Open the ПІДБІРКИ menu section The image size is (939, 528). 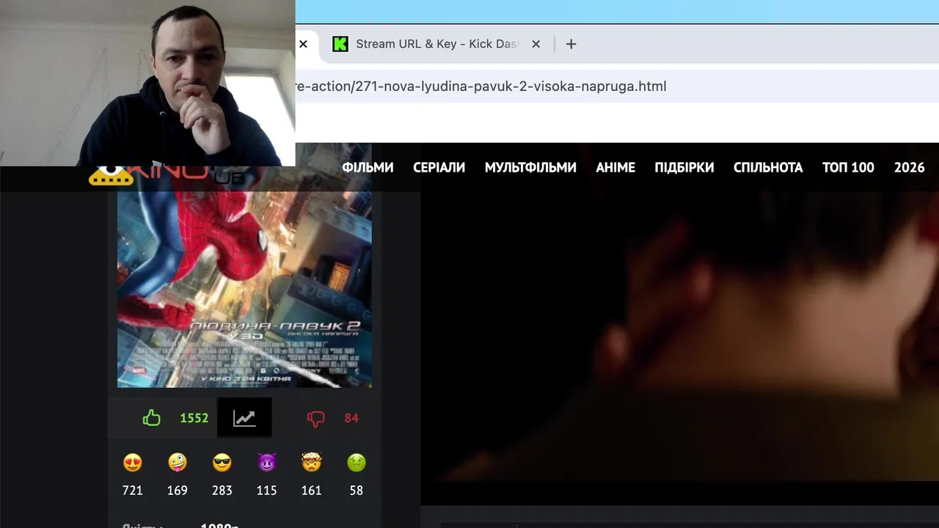[684, 167]
